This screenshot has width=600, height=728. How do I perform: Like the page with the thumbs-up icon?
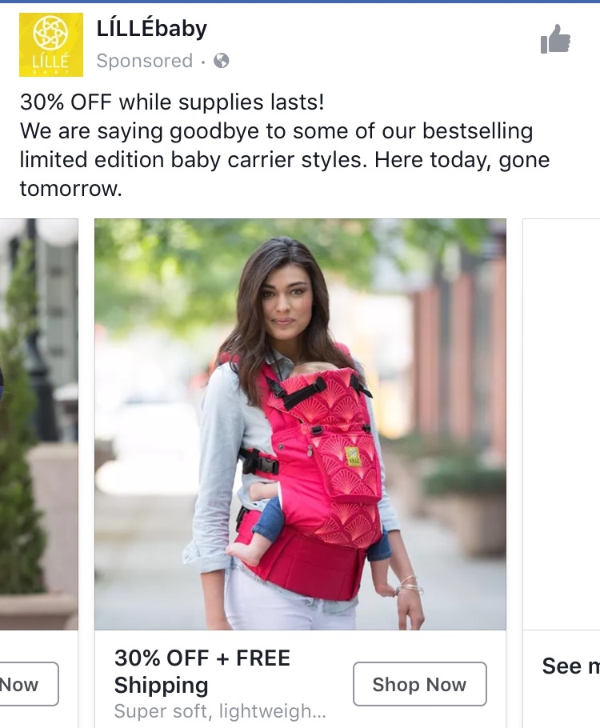[x=555, y=39]
